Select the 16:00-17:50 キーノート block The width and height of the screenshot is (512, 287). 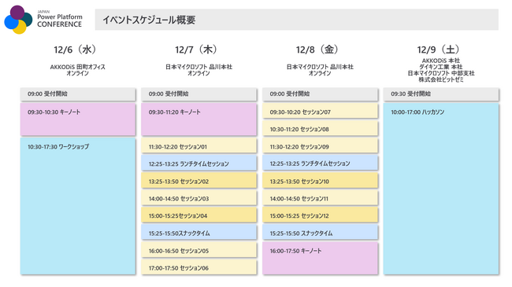(x=320, y=258)
